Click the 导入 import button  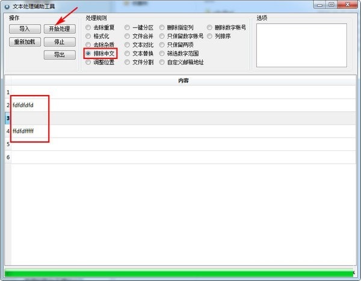tap(25, 29)
